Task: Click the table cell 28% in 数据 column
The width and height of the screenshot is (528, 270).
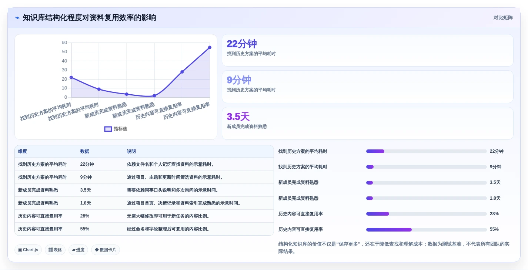Action: tap(85, 216)
